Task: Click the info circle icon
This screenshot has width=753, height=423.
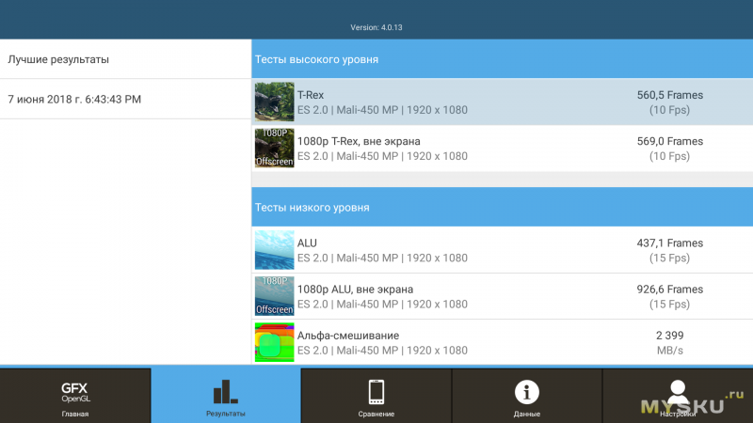Action: (527, 392)
